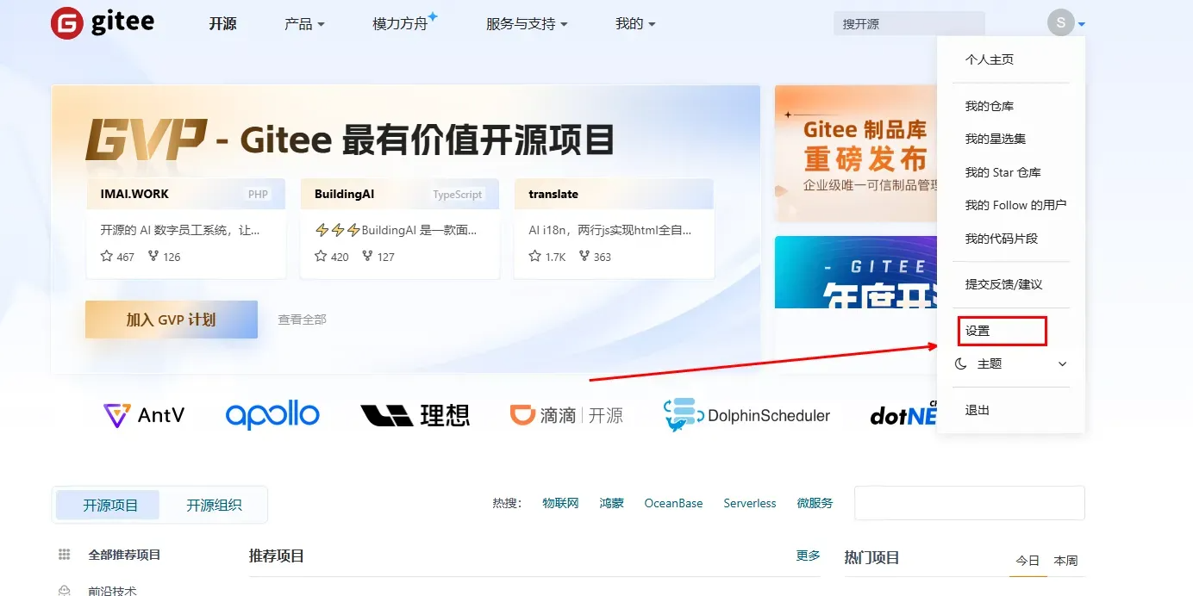Screen dimensions: 1193x596
Task: Click the 全部推荐项目 sidebar item
Action: (124, 555)
